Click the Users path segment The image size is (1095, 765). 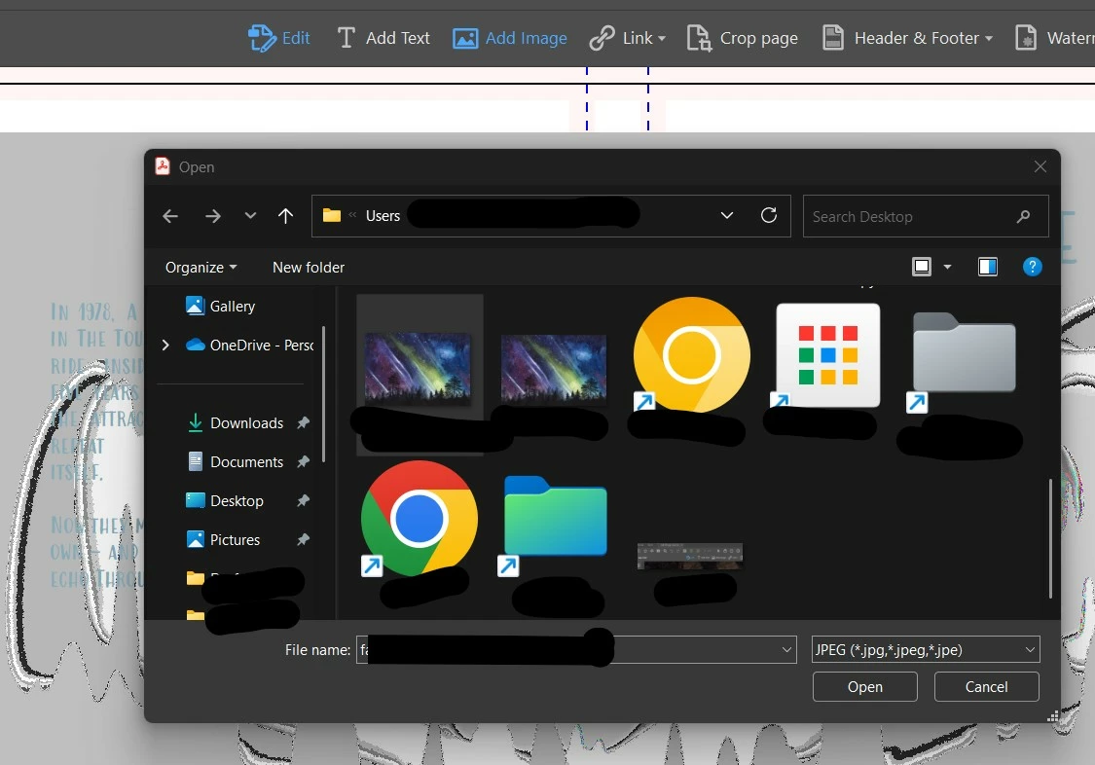[x=383, y=216]
